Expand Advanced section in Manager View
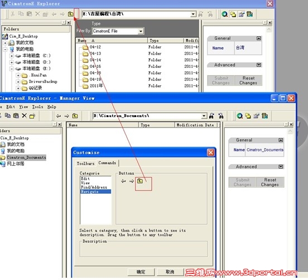The image size is (308, 280). [x=281, y=166]
